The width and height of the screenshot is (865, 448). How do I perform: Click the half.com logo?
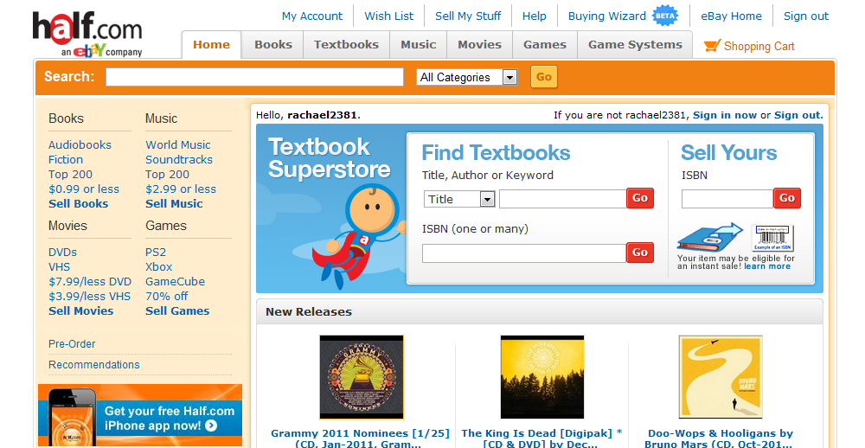point(87,34)
